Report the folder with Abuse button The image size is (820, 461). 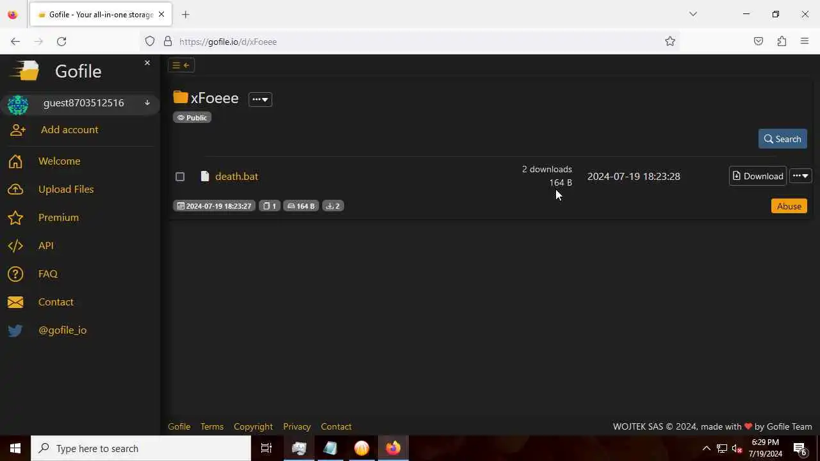(x=789, y=206)
